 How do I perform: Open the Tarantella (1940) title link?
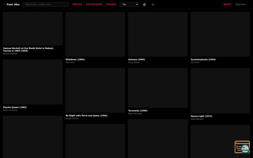138,111
